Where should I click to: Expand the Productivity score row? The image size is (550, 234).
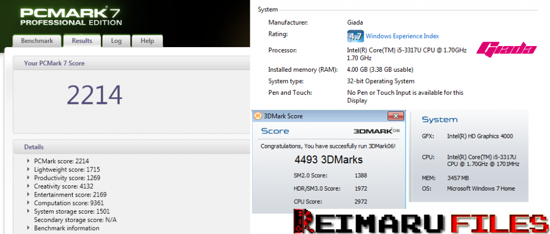tap(28, 178)
